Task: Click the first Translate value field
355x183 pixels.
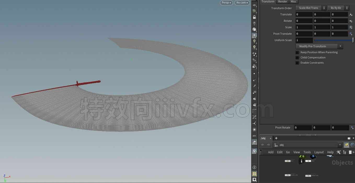Action: (304, 15)
